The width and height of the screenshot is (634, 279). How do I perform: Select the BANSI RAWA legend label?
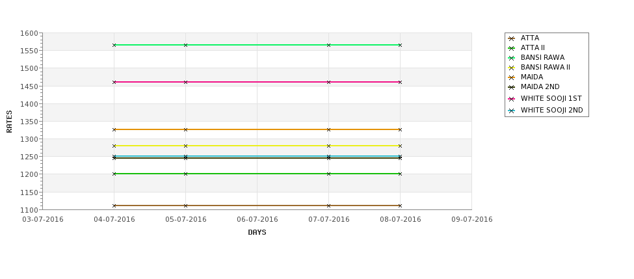[542, 57]
